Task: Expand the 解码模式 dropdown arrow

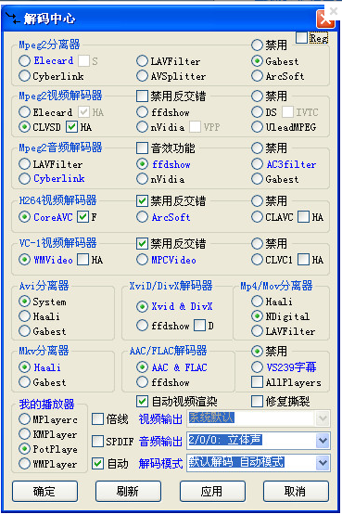Action: 323,463
